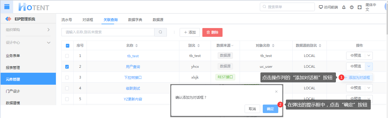The width and height of the screenshot is (388, 118).
Task: Focus the 搜索菜单 search field
Action: [x=287, y=7]
